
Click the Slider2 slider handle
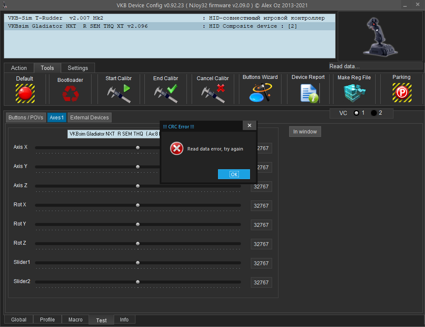138,282
